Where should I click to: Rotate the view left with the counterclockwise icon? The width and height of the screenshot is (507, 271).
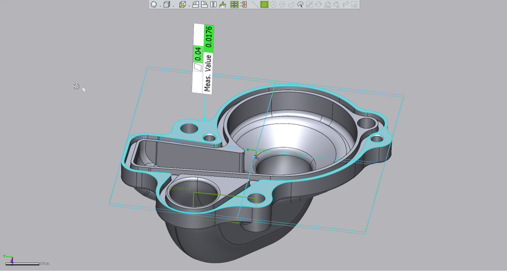(x=195, y=4)
